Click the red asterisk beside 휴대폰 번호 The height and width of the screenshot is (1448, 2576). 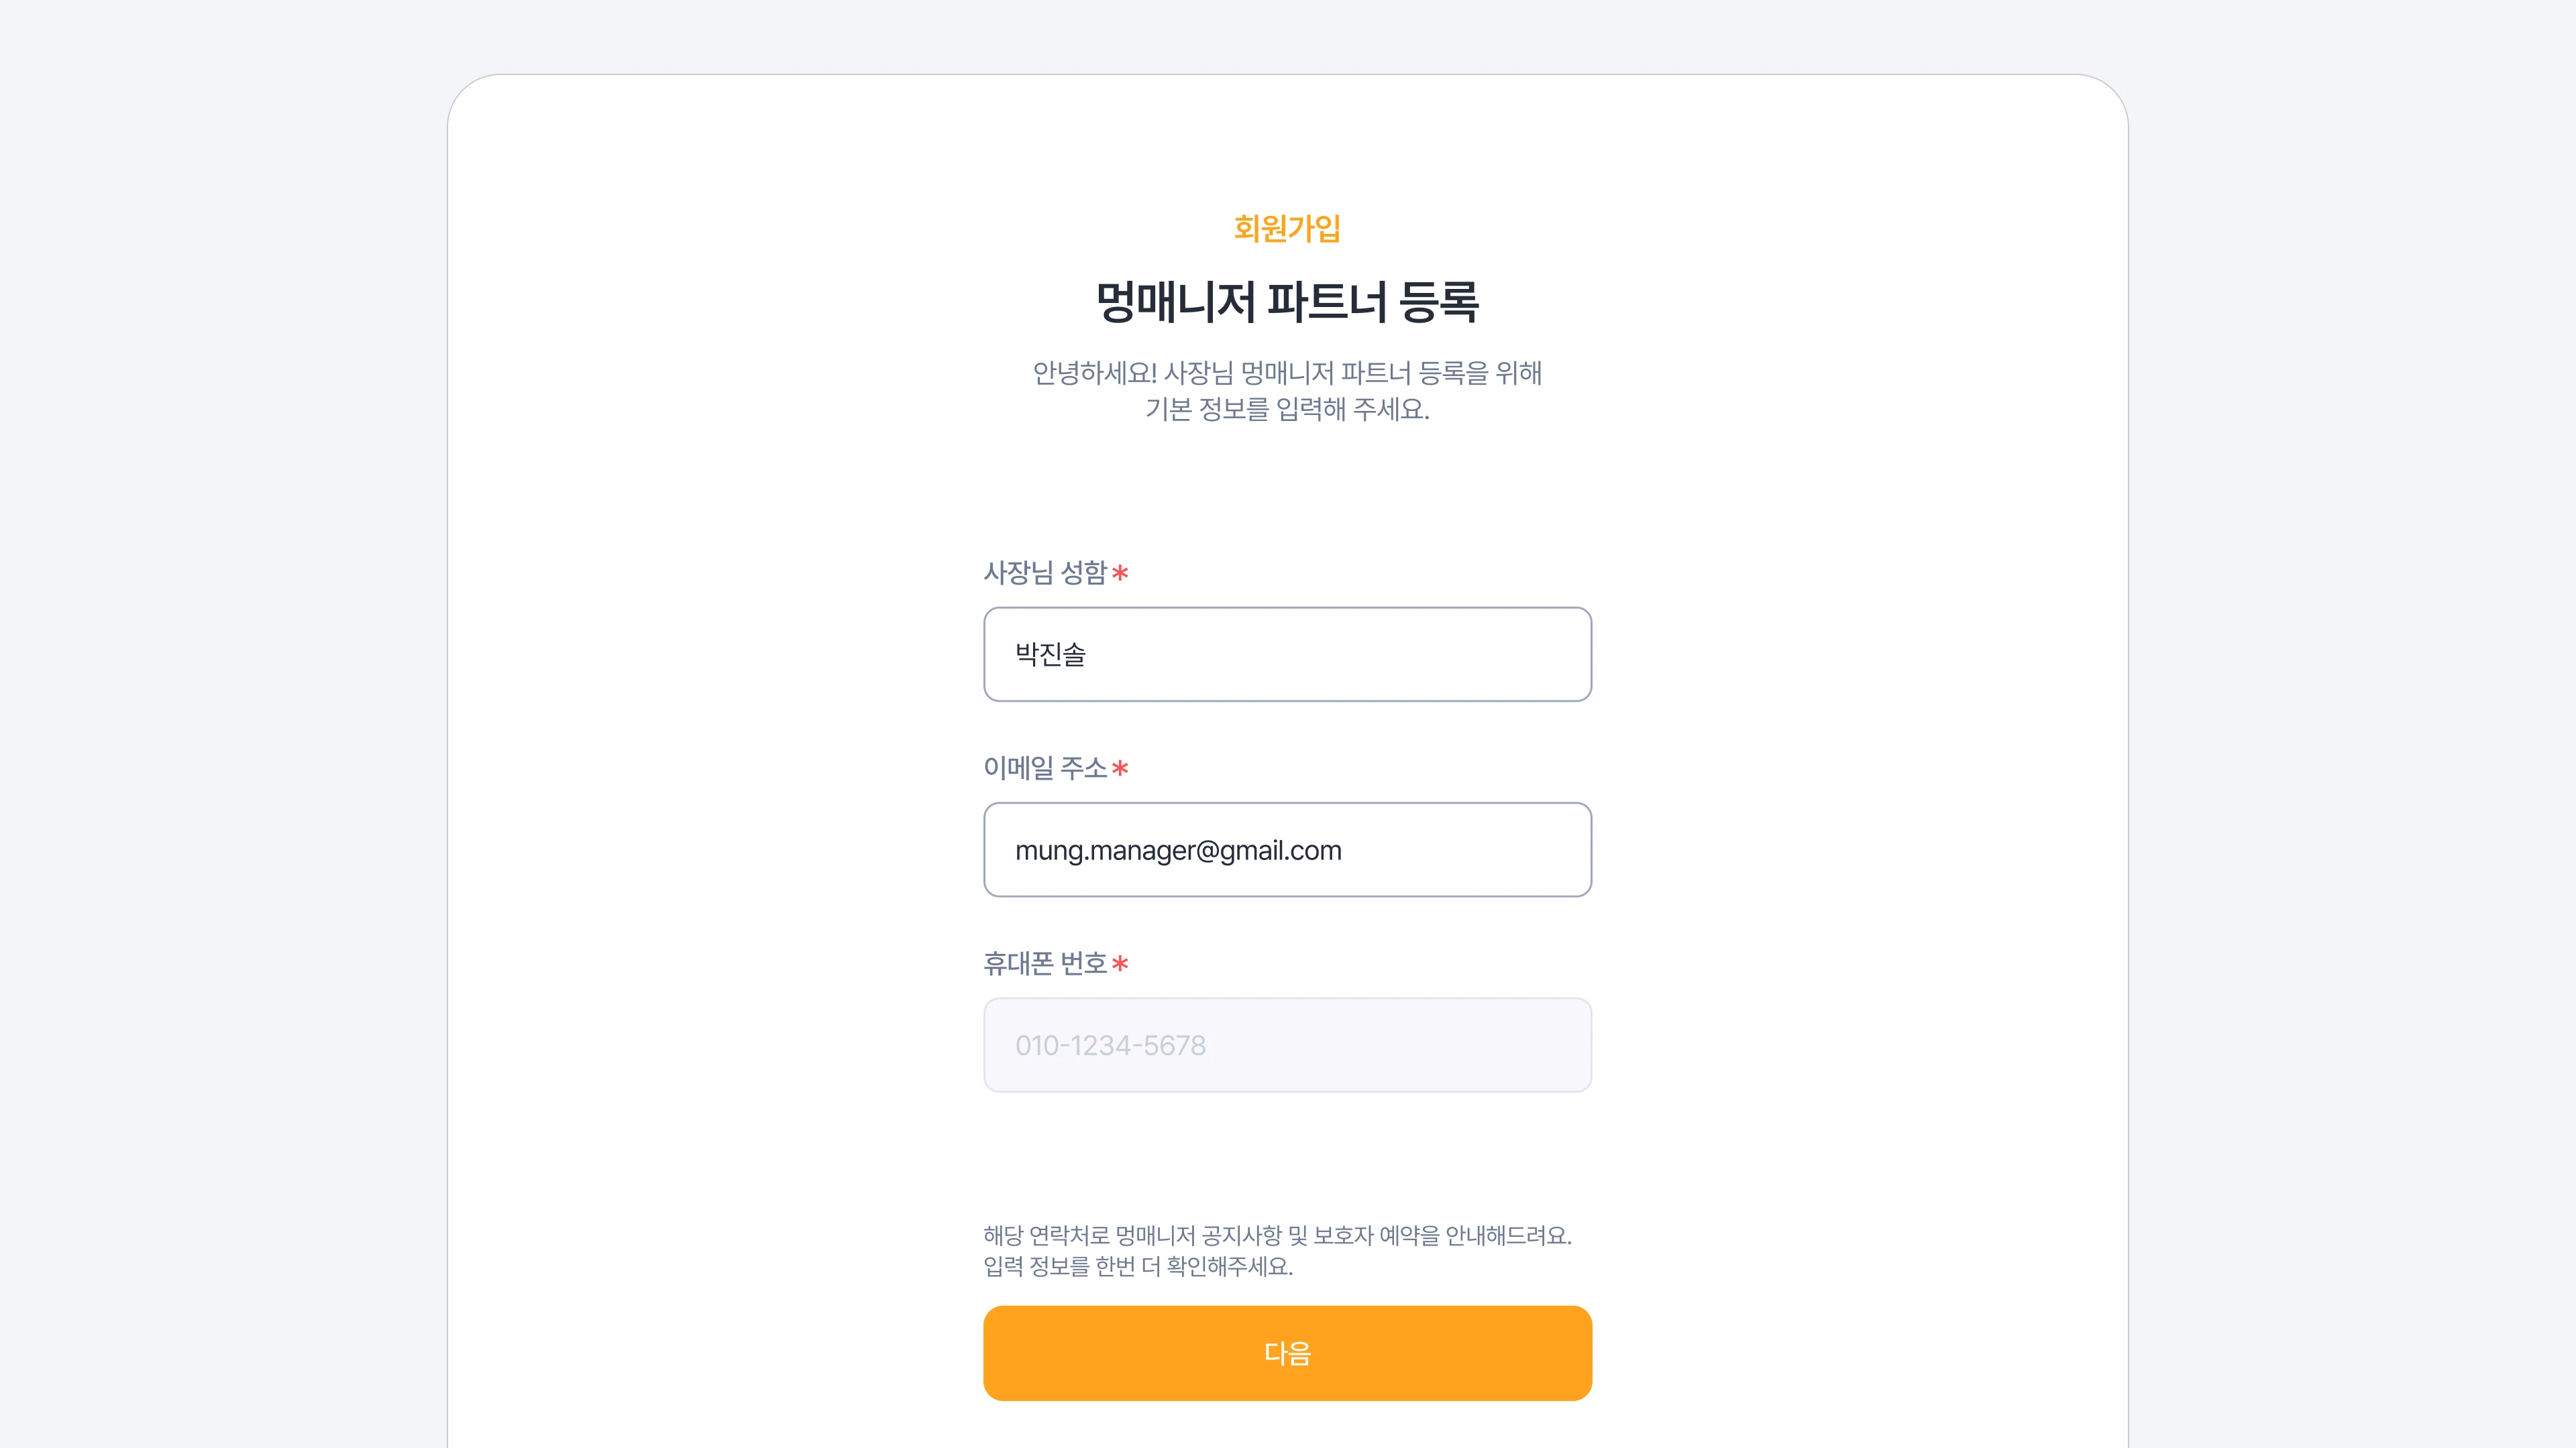[1120, 963]
